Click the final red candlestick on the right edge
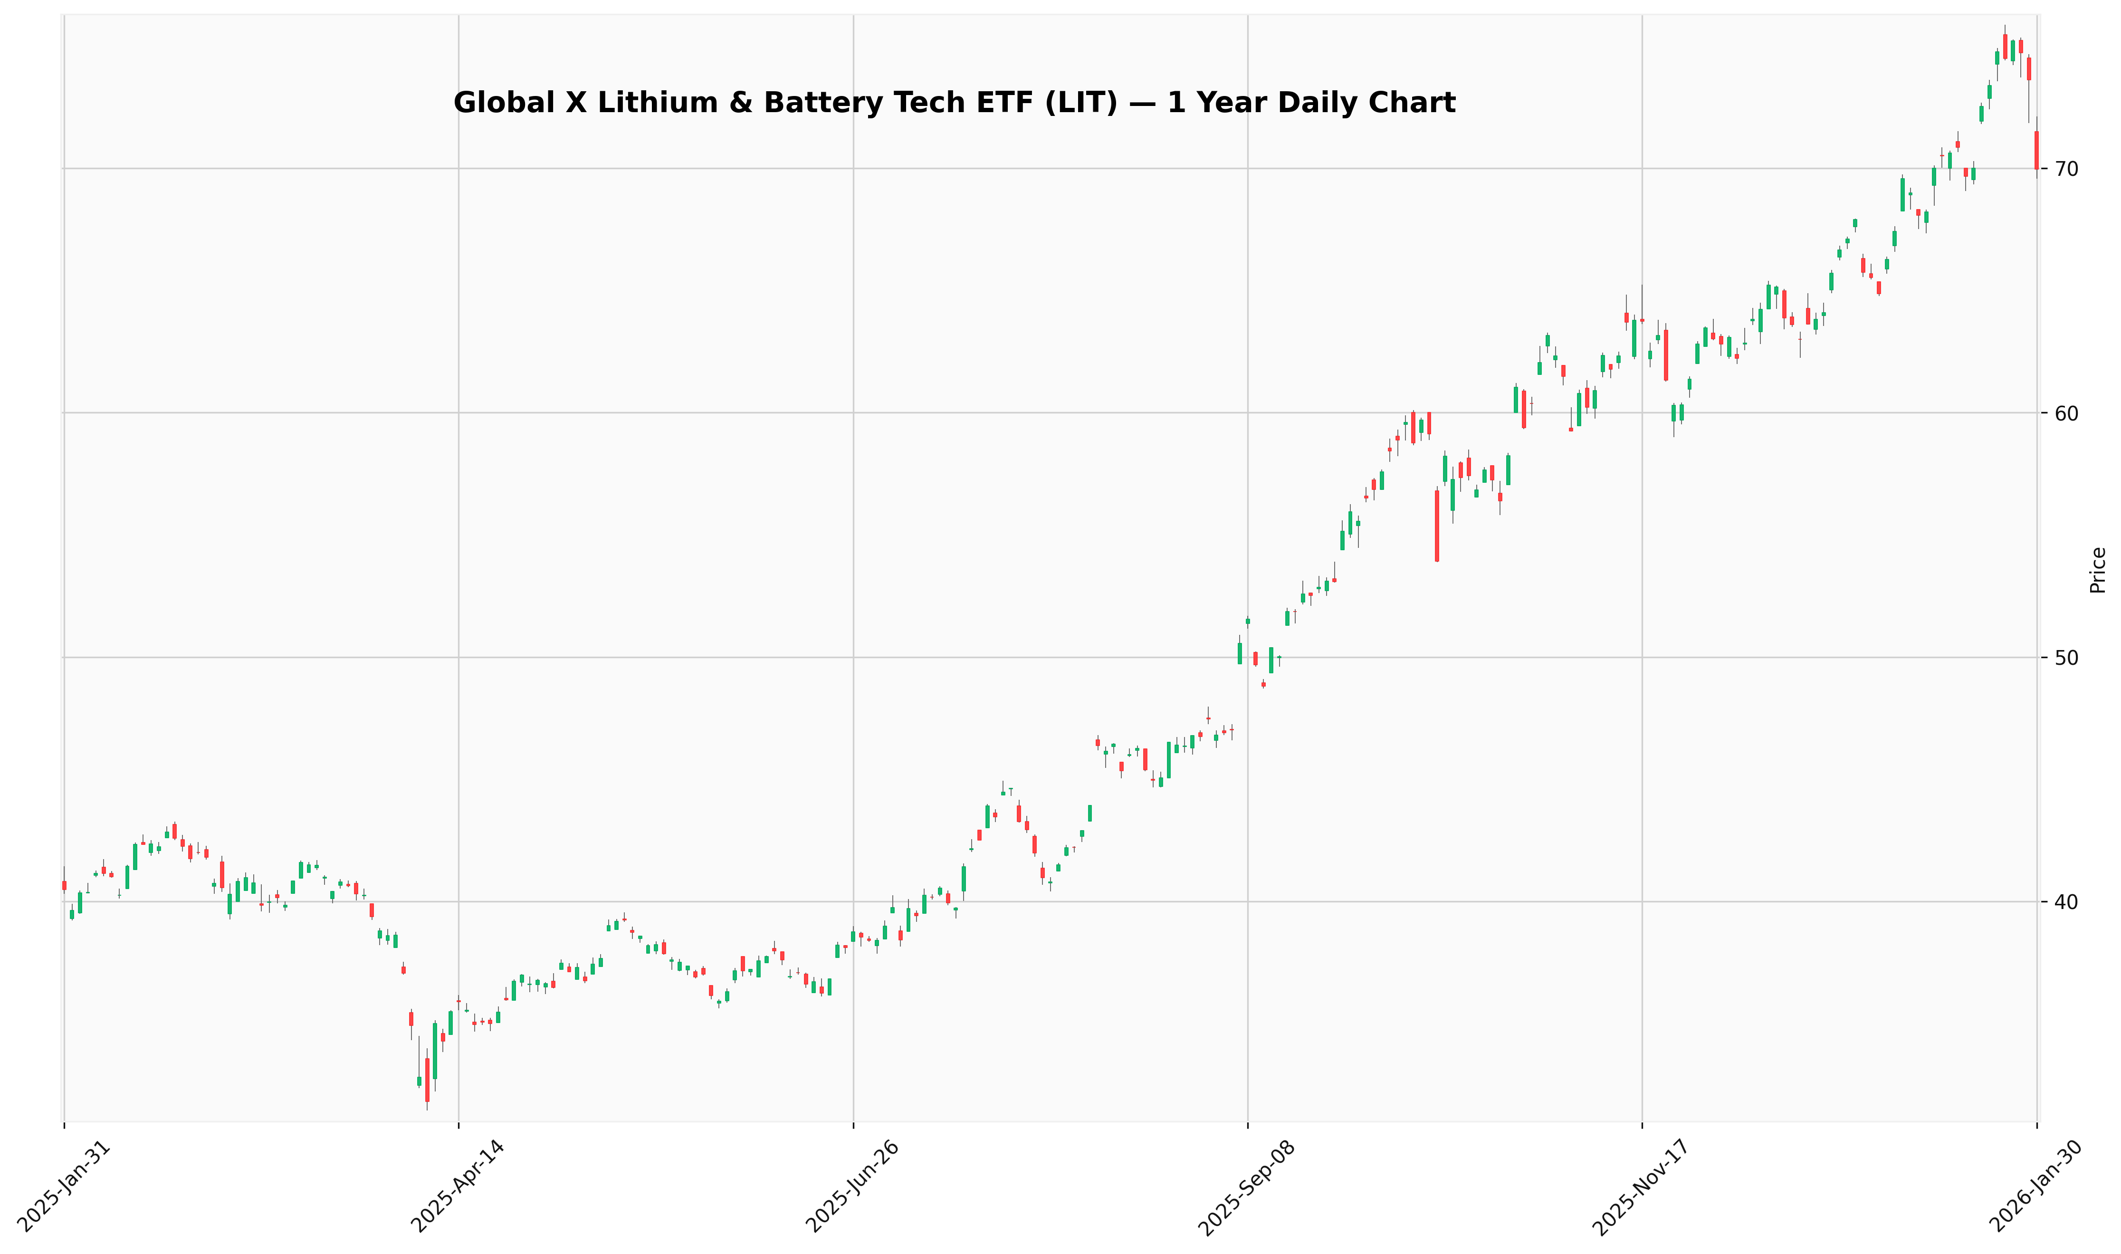The height and width of the screenshot is (1254, 2121). point(2035,151)
